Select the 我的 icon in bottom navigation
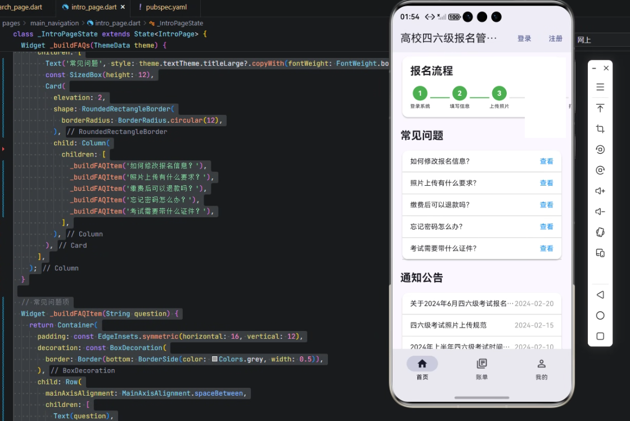 click(541, 364)
